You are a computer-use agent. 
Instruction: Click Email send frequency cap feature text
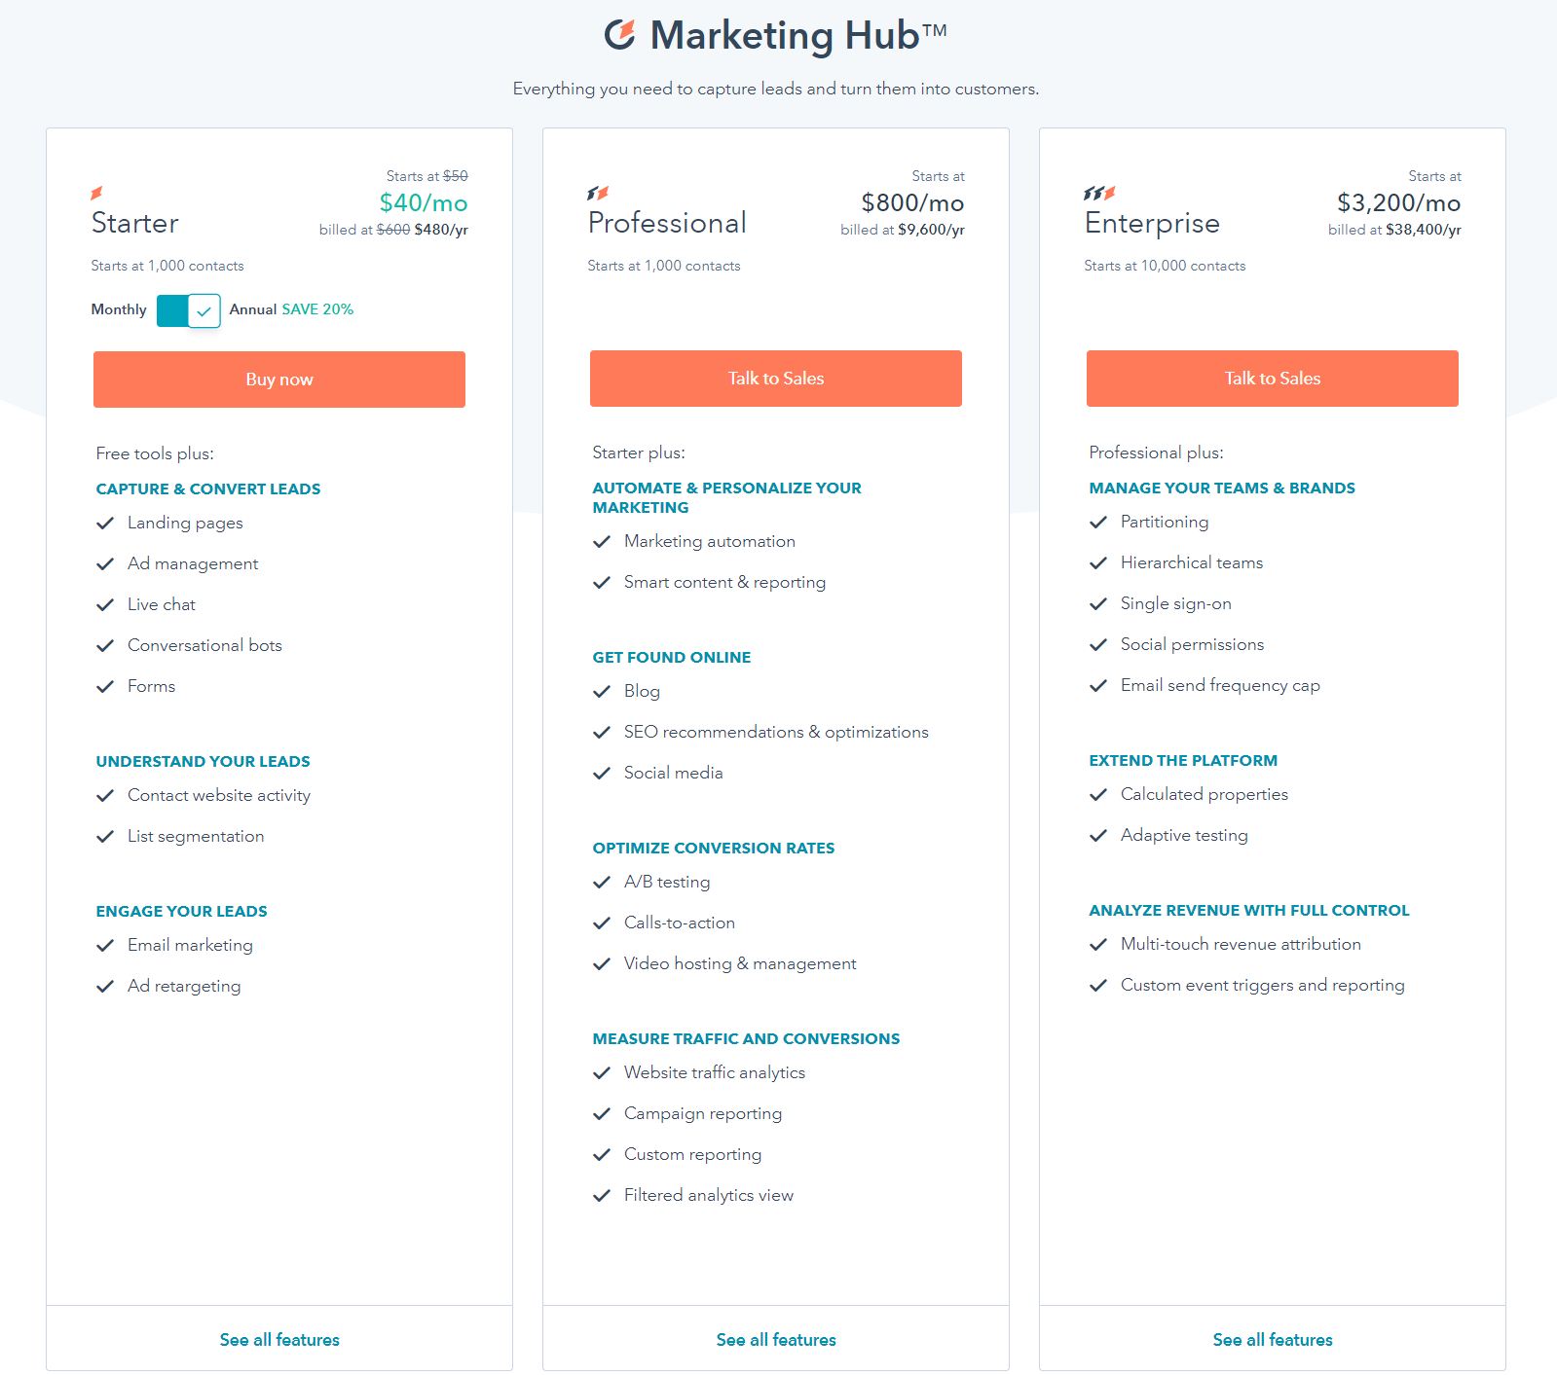(1220, 686)
